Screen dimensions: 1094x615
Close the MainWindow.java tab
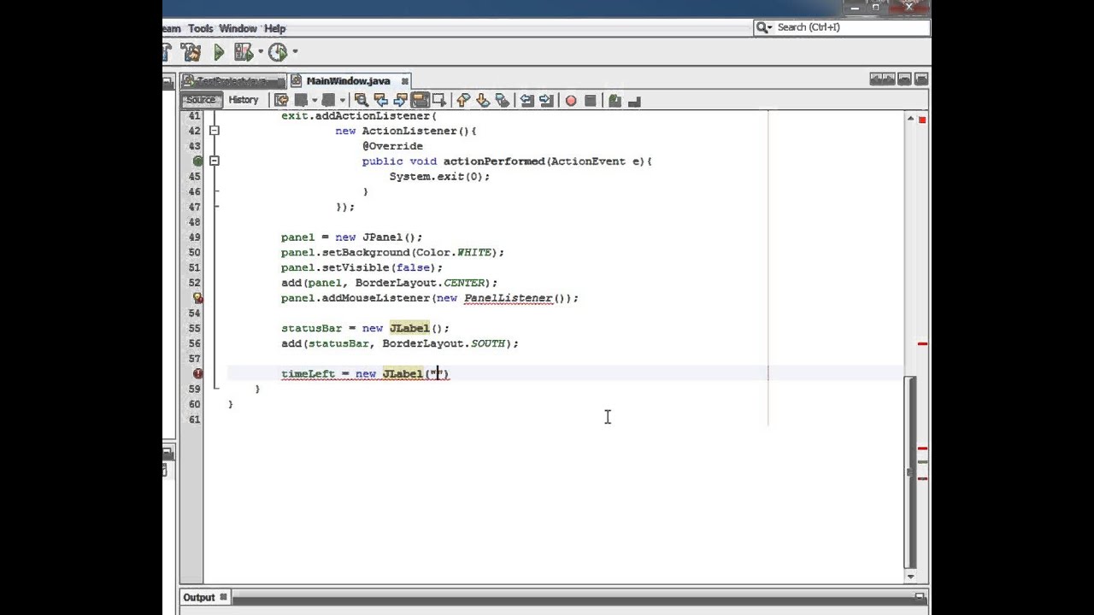click(x=405, y=81)
